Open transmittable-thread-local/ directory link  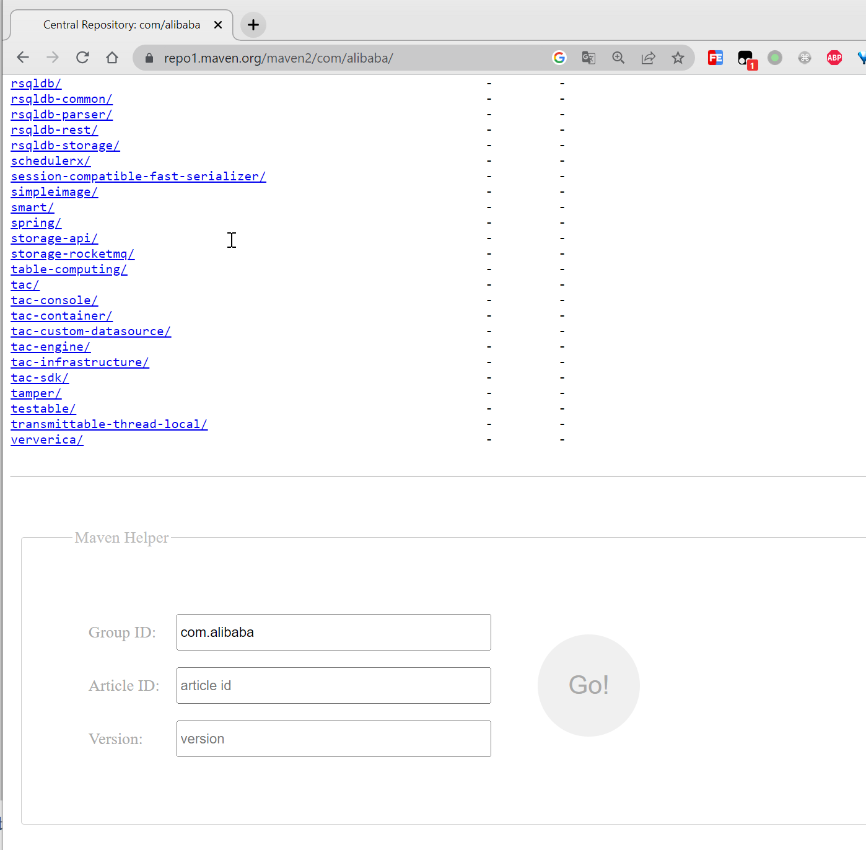pos(109,424)
